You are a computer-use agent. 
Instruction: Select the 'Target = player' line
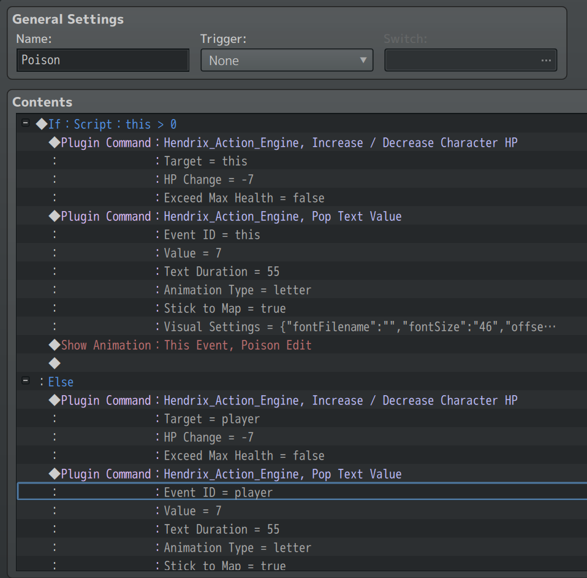pos(301,418)
